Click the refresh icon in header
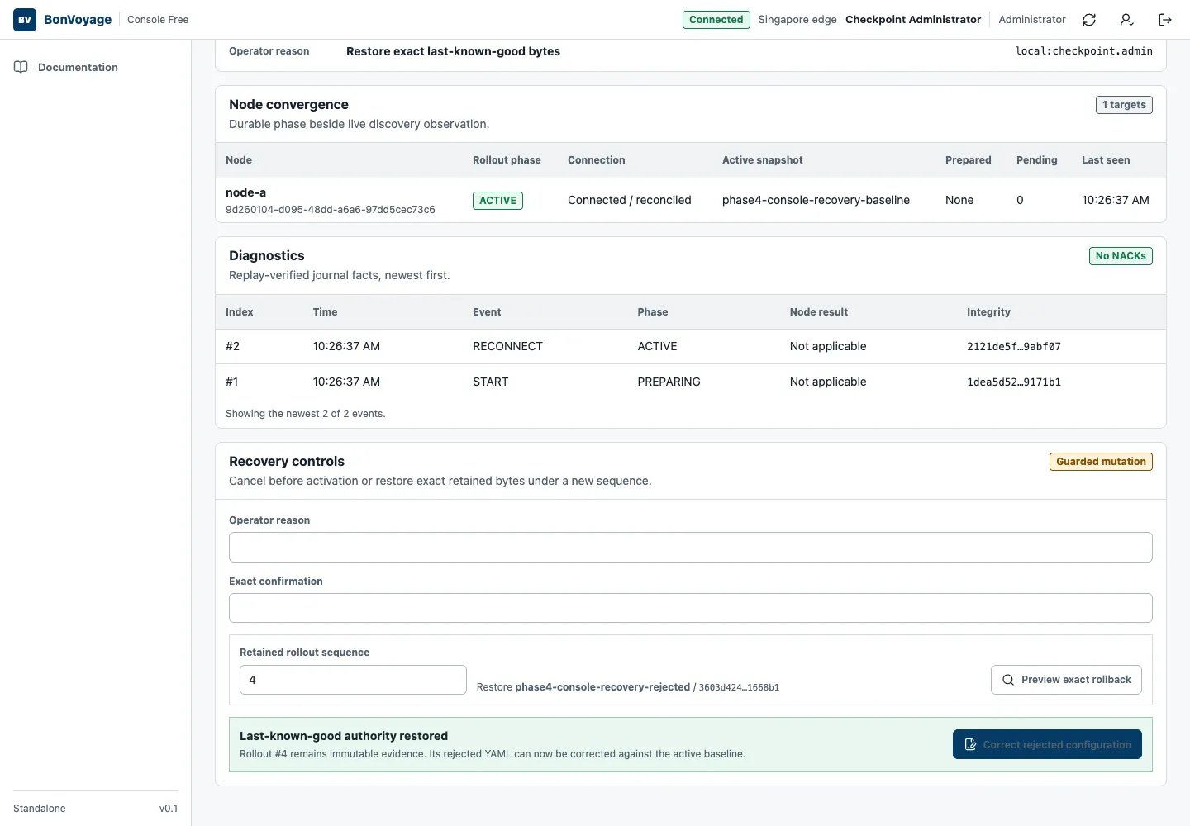The image size is (1190, 826). point(1089,20)
